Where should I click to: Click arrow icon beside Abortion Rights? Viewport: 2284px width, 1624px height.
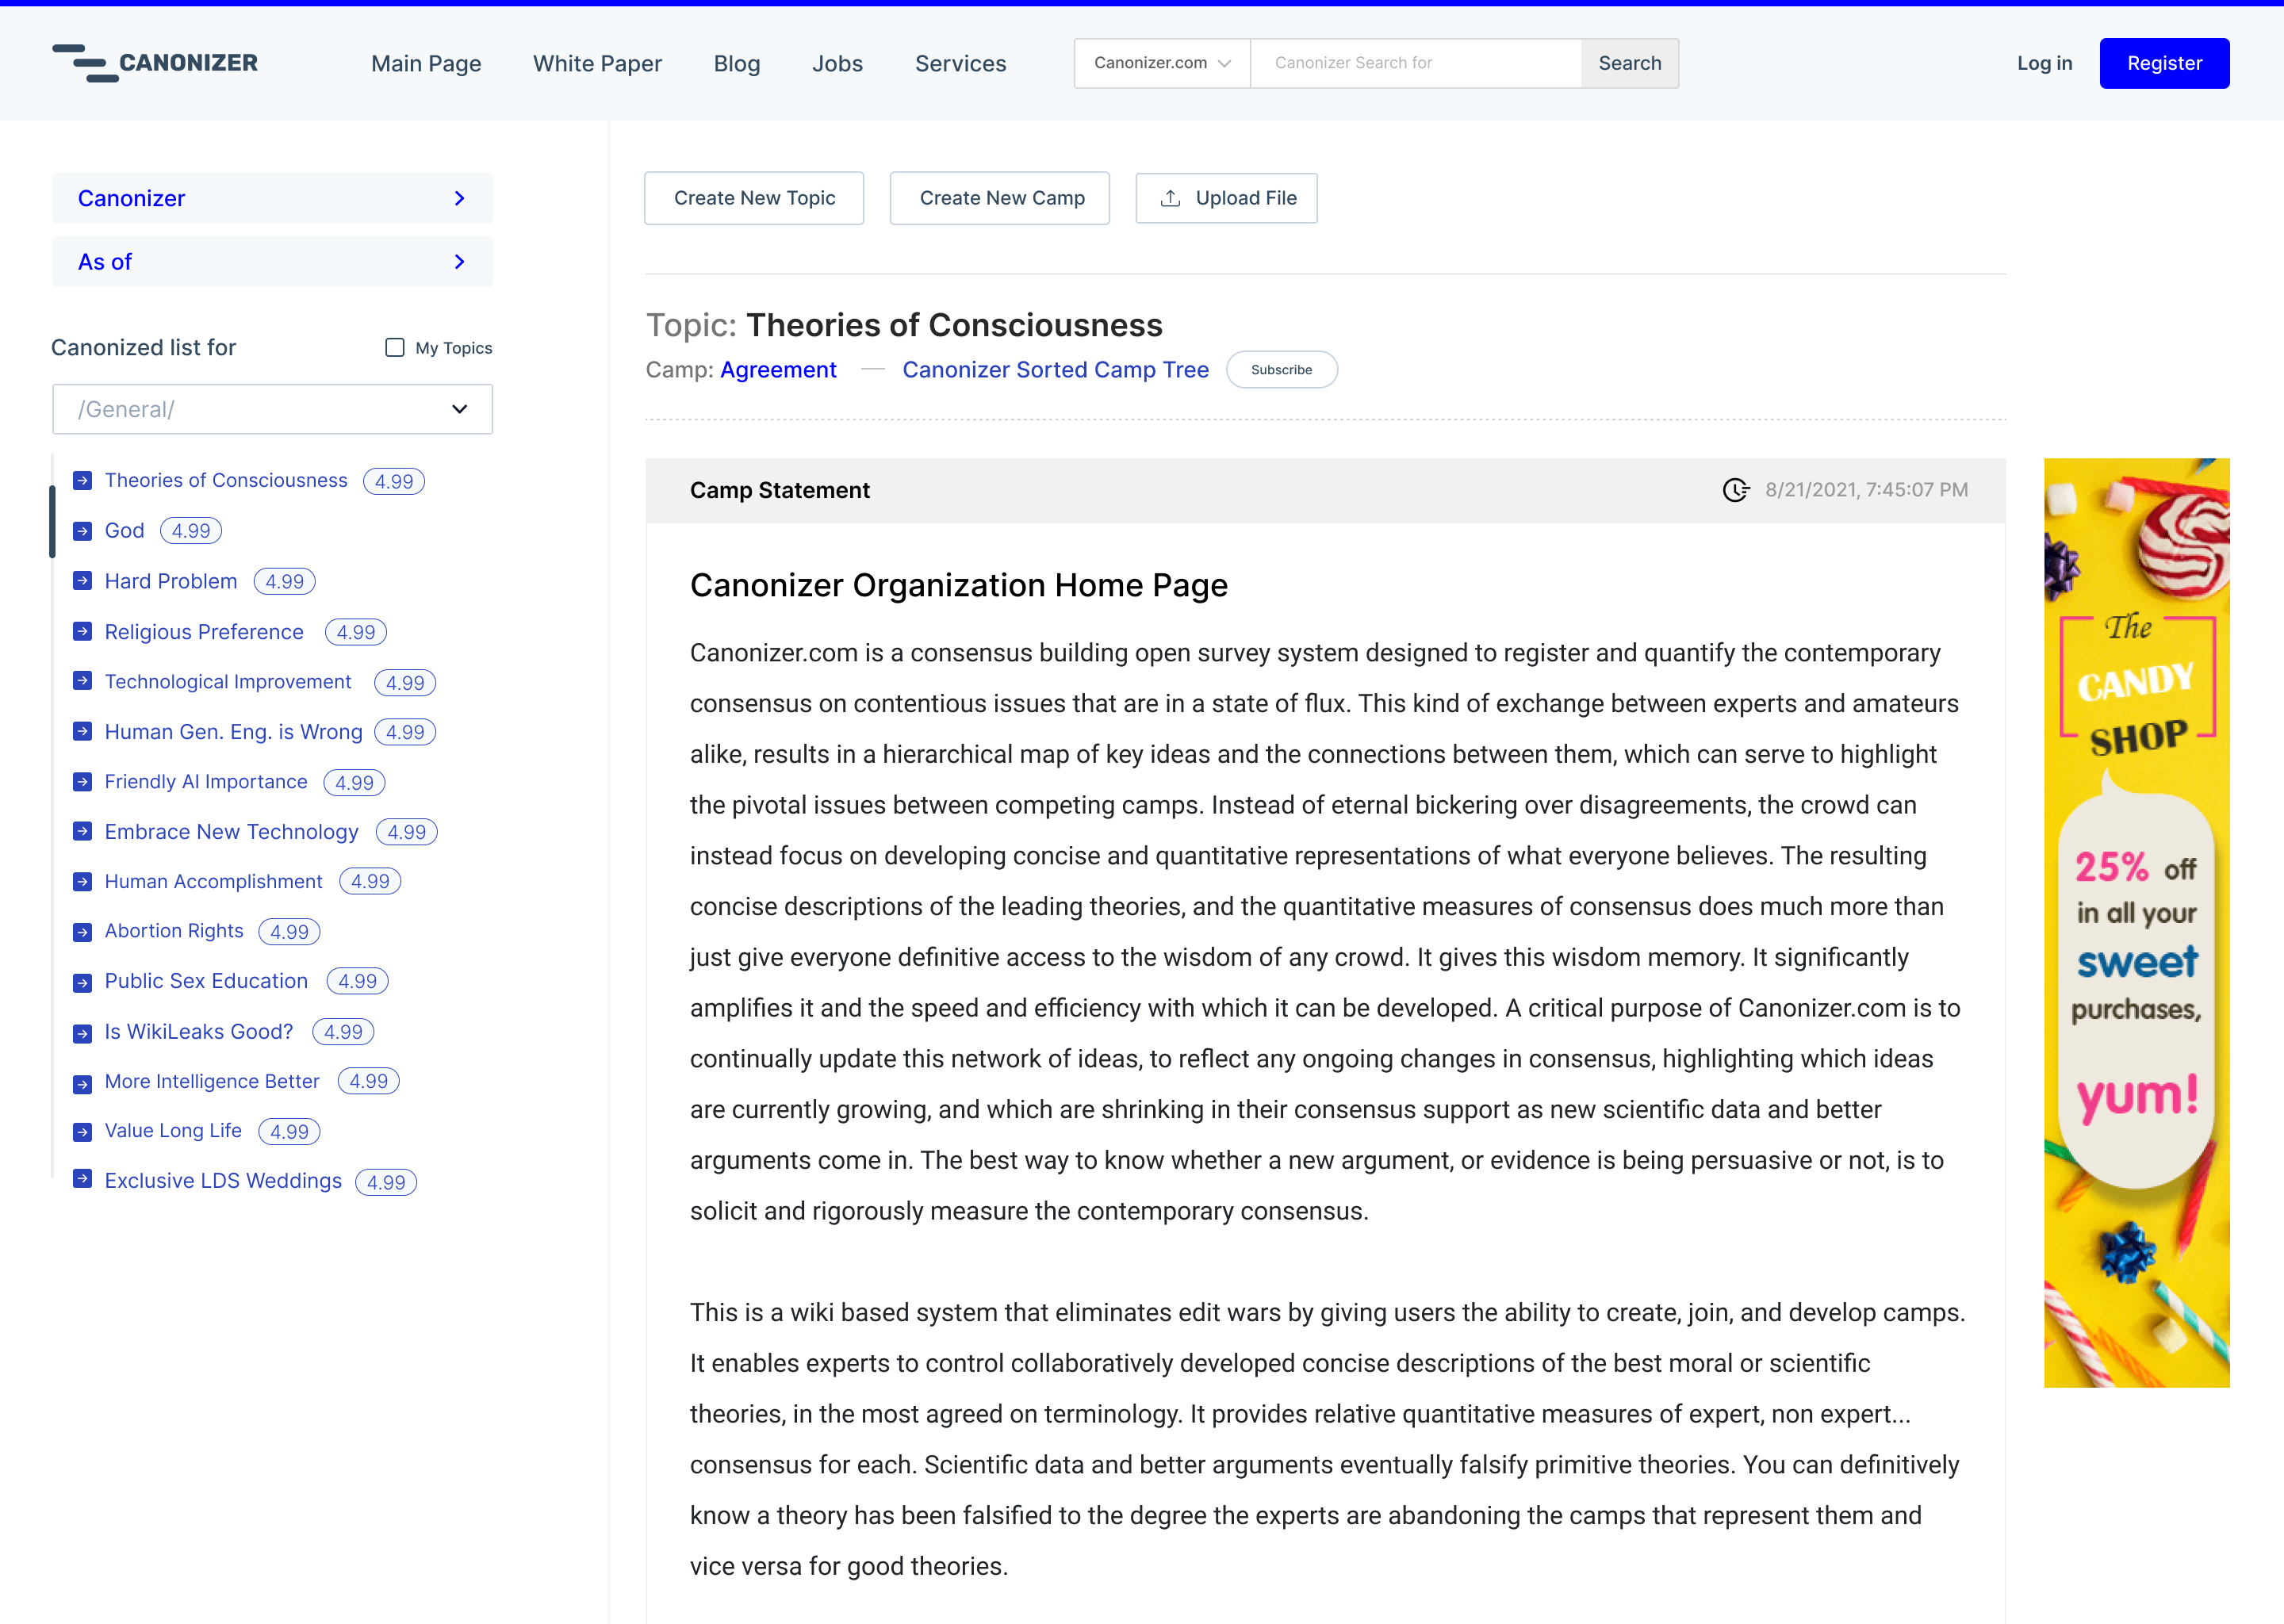pos(83,932)
